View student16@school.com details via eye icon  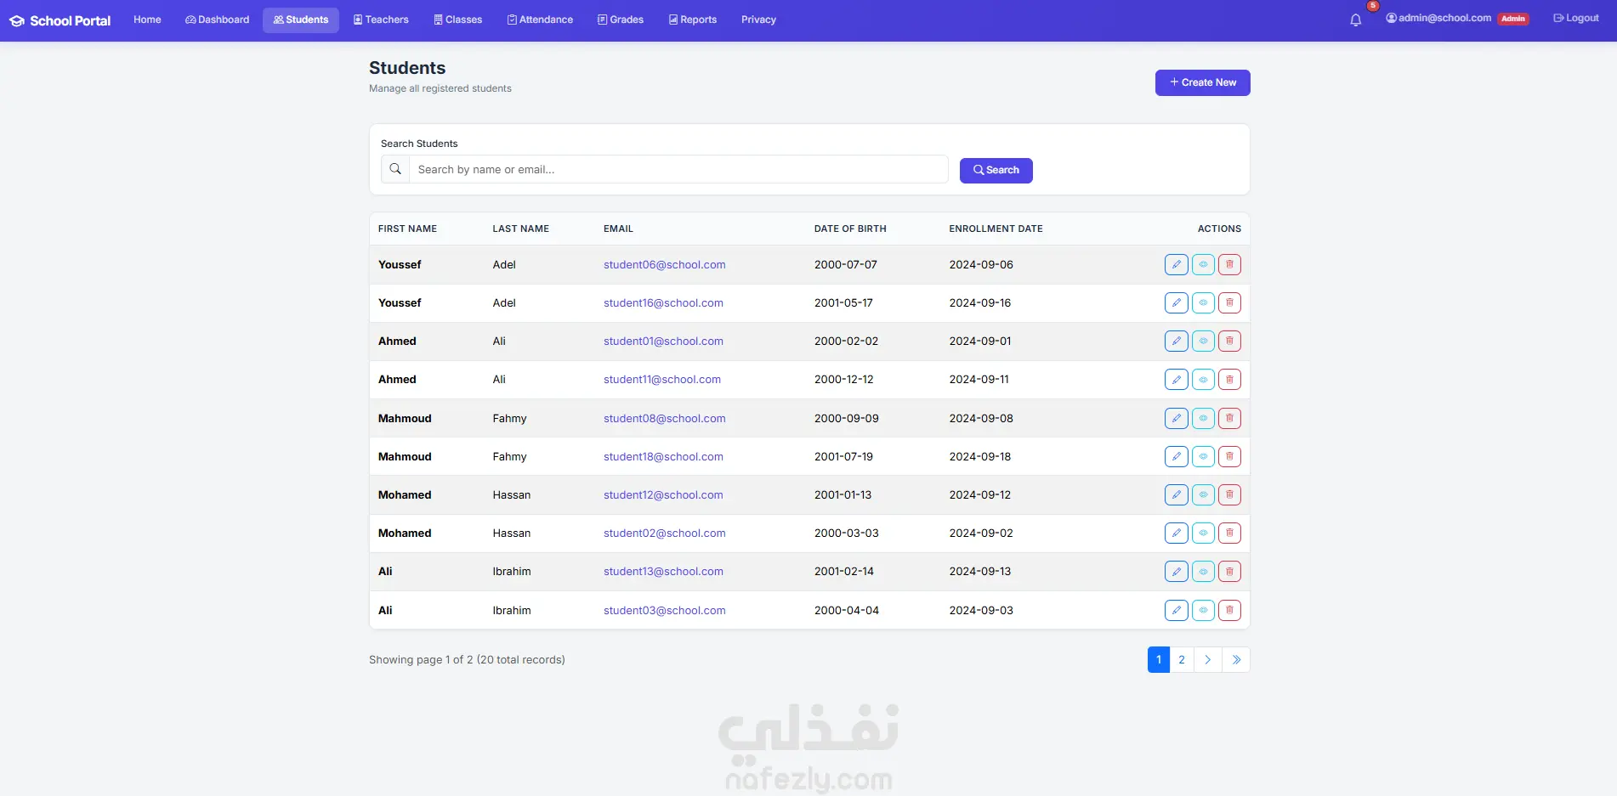1203,302
